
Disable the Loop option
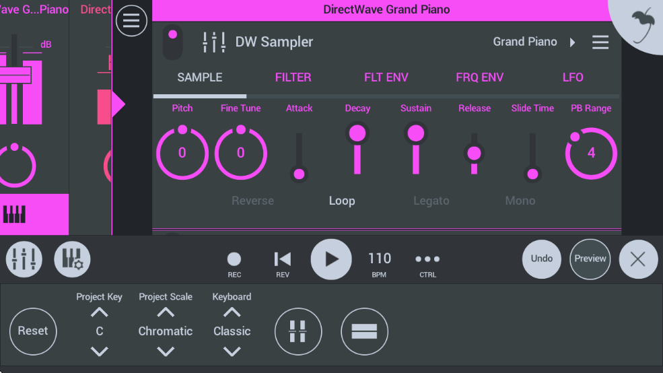tap(342, 201)
